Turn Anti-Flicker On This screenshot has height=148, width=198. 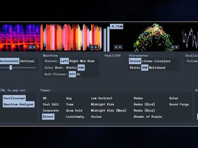tap(78, 74)
